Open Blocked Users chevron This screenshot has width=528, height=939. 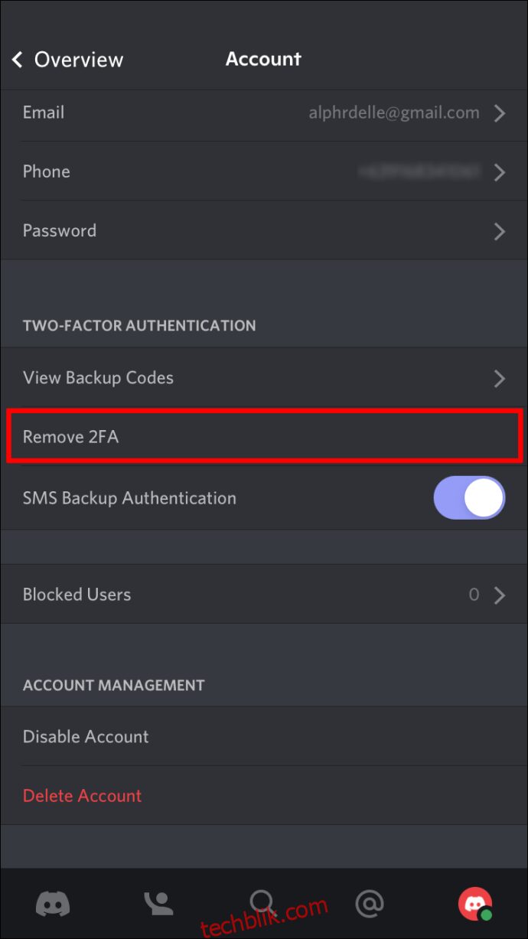click(500, 595)
